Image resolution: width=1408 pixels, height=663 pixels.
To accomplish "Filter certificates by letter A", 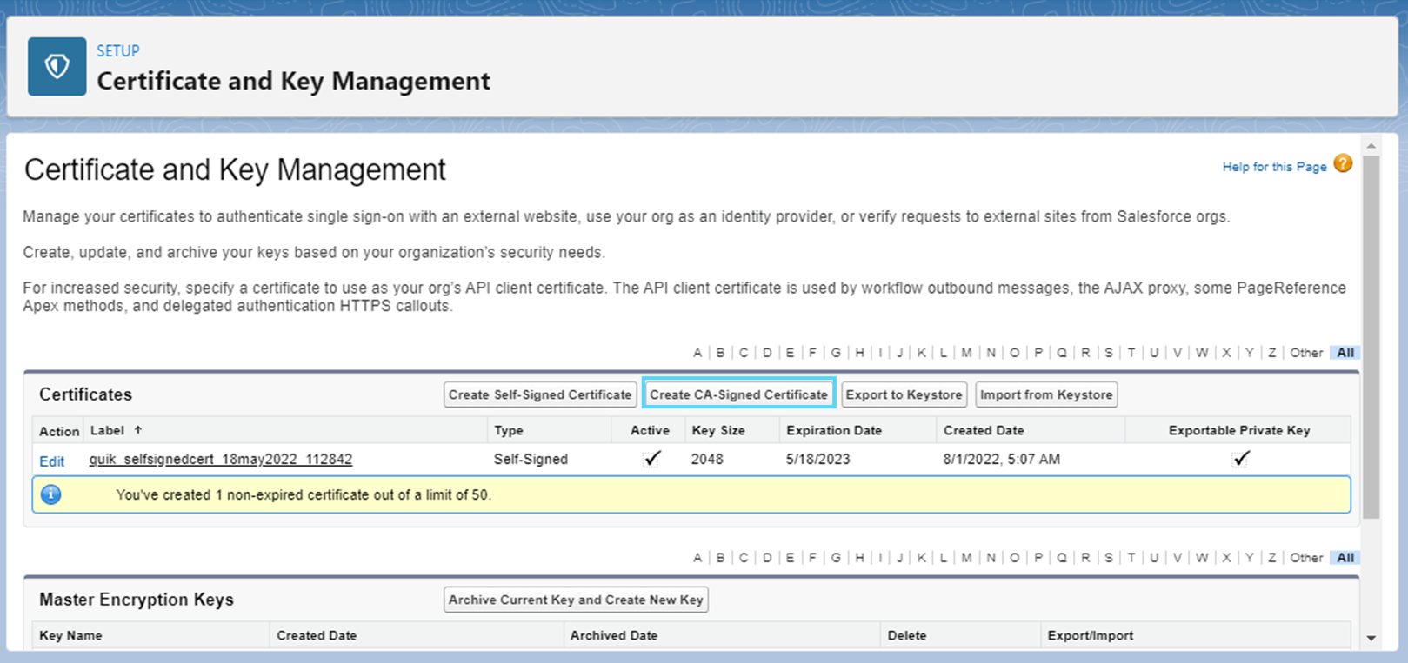I will (697, 353).
